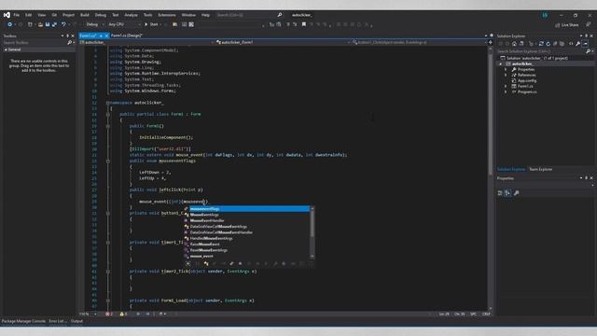Click the errors count indicator in the editor status strip
This screenshot has width=597, height=336.
pos(109,315)
